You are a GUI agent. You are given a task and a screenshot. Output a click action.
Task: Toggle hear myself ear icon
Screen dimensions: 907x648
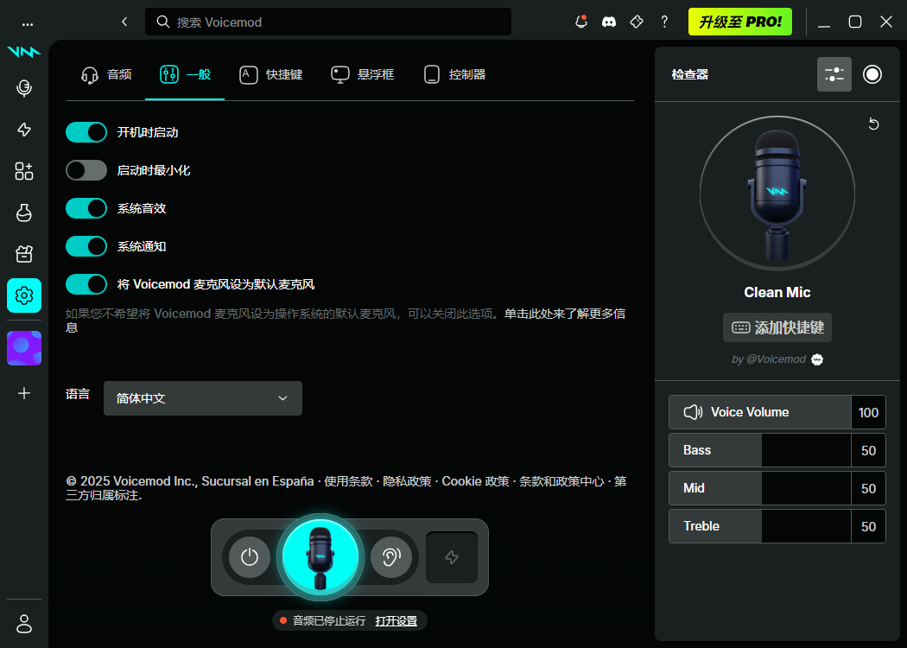391,557
